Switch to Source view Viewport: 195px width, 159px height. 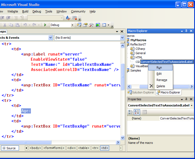[x=10, y=148]
